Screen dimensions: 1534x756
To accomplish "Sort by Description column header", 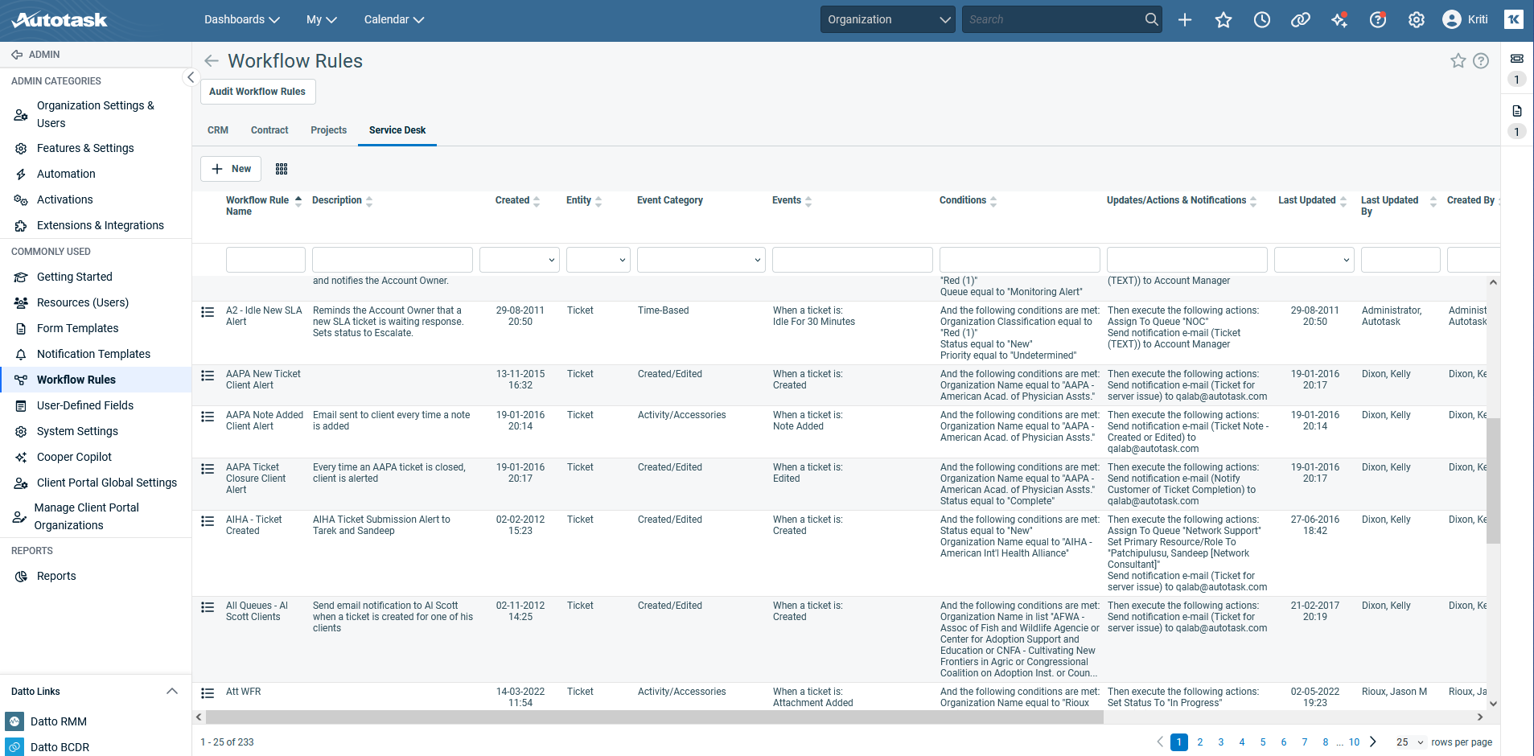I will (x=343, y=201).
